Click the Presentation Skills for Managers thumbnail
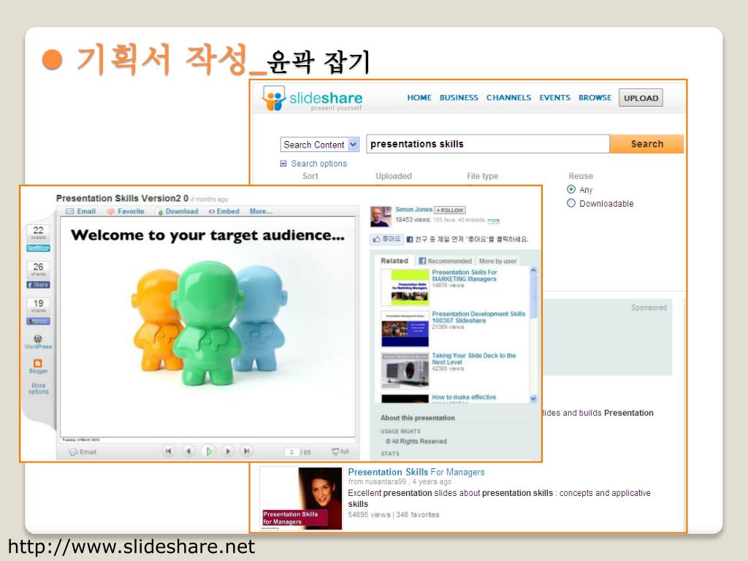The height and width of the screenshot is (561, 748). click(302, 498)
